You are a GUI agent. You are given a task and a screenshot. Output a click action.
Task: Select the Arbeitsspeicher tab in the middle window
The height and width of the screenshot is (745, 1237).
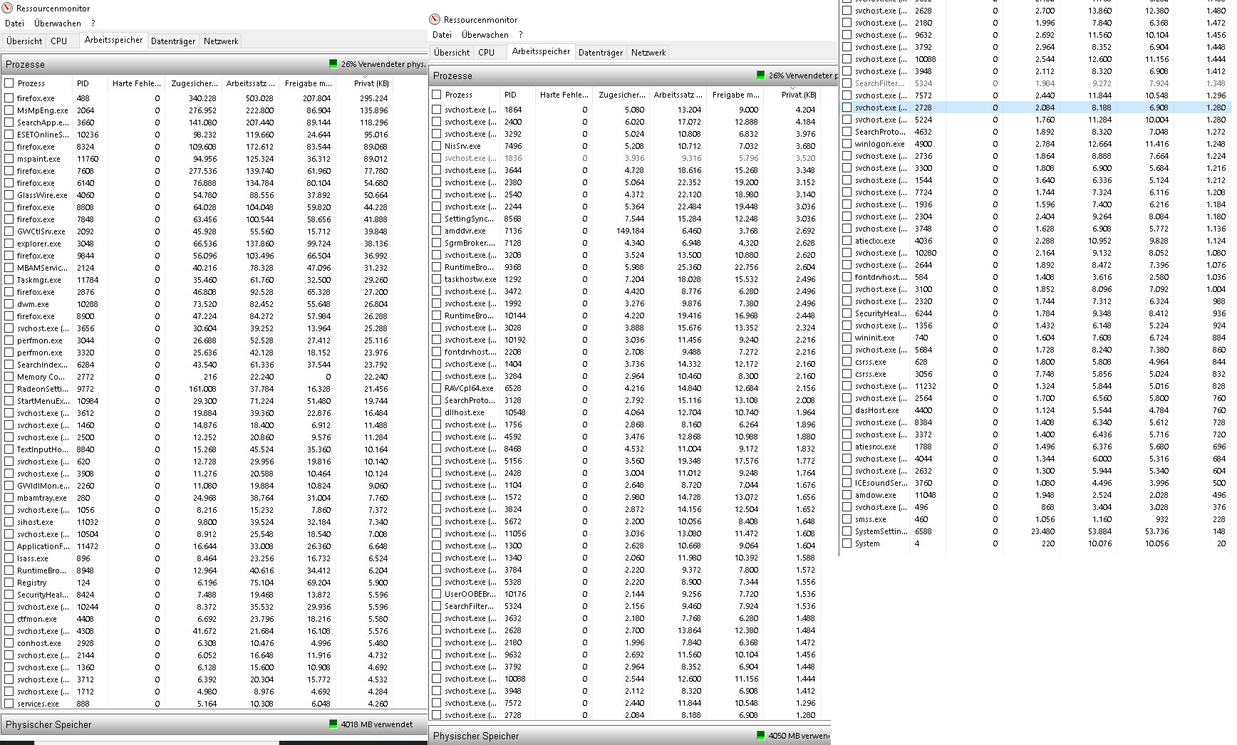pyautogui.click(x=541, y=51)
